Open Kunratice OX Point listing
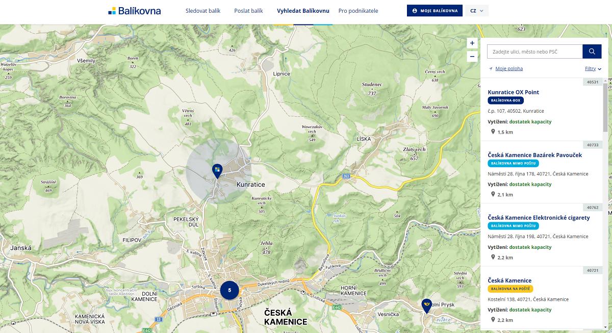 pos(513,92)
